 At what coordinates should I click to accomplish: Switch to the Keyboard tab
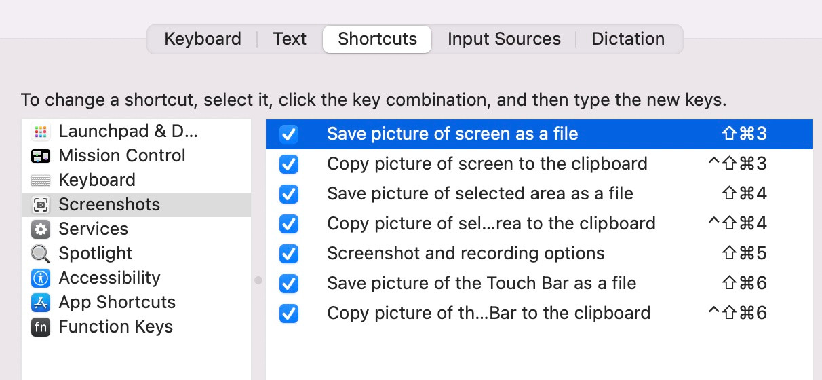tap(202, 39)
